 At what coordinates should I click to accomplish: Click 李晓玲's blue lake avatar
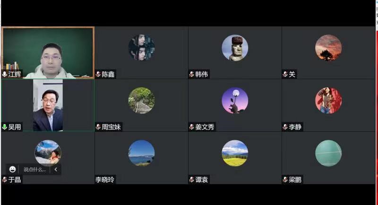(141, 153)
